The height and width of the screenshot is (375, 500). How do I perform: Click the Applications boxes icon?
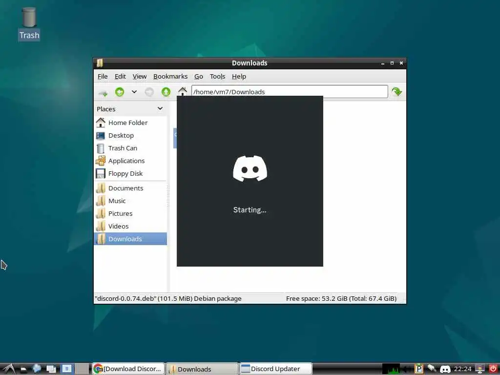[101, 161]
